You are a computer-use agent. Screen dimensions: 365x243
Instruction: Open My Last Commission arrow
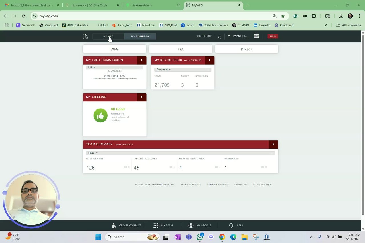tap(141, 60)
